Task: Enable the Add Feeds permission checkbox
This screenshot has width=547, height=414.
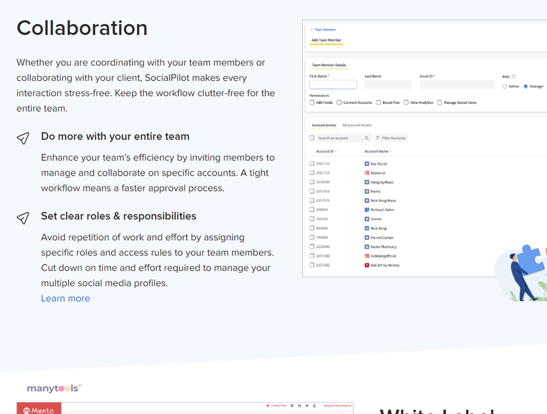Action: click(312, 102)
